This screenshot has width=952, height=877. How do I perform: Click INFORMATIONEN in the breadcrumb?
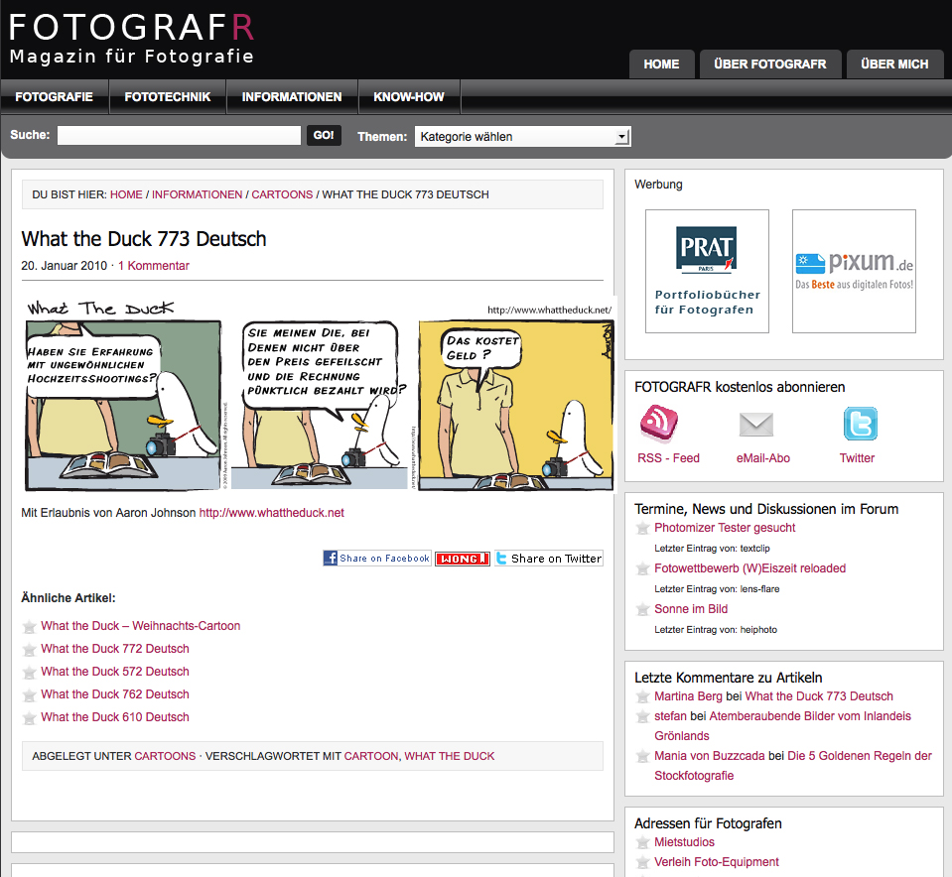coord(197,194)
